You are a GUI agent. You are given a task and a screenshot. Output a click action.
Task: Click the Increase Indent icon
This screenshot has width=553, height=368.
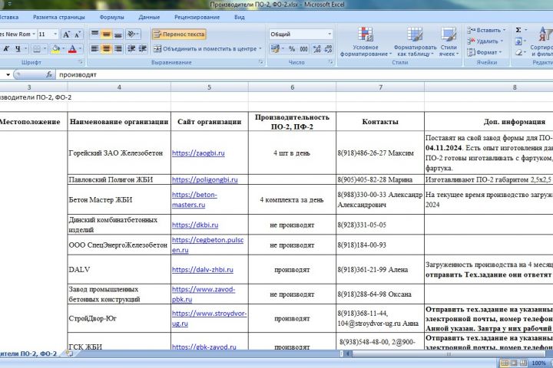pyautogui.click(x=143, y=48)
